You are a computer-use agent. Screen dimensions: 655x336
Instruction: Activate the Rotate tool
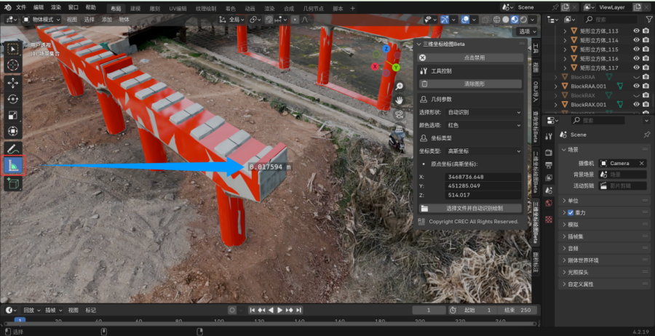13,99
